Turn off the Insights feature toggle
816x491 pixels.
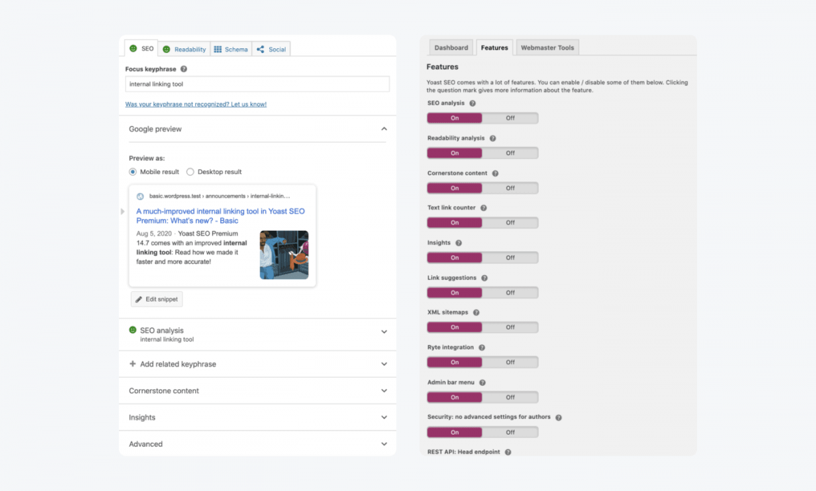[510, 257]
